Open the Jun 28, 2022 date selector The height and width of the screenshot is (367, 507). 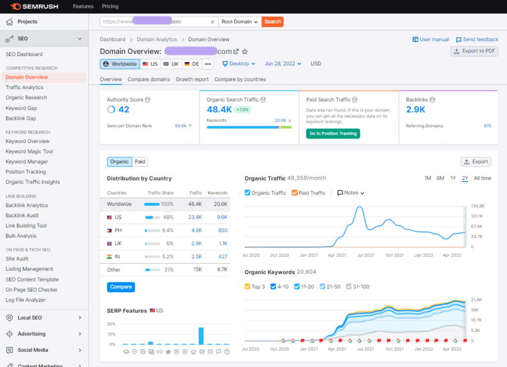tap(283, 63)
